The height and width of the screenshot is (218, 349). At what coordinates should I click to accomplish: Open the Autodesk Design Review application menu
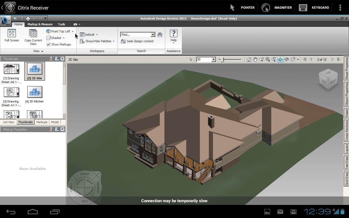(x=5, y=21)
